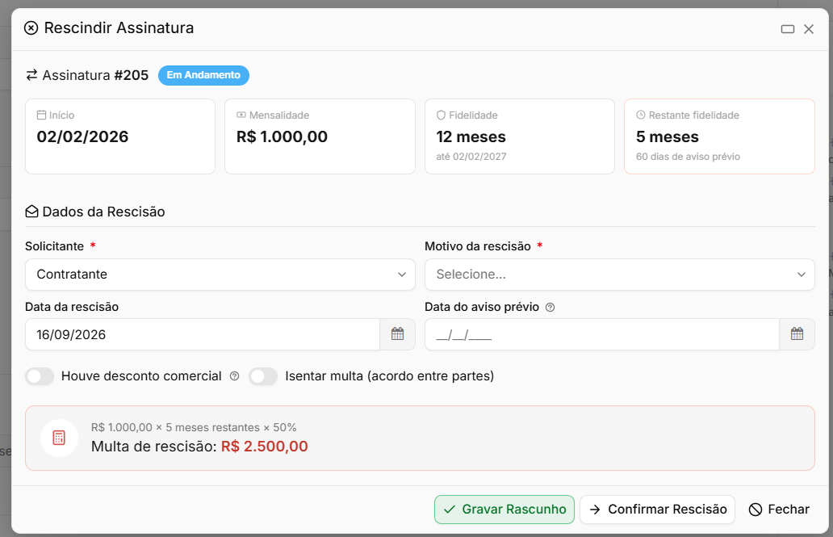Enable the Houve desconto comercial switch
The image size is (833, 537).
tap(40, 376)
